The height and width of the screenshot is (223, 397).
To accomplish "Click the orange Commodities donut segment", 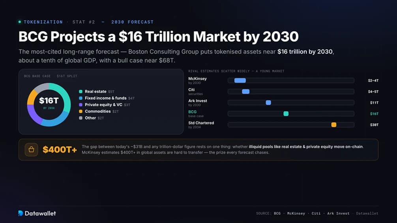I will tap(32, 98).
